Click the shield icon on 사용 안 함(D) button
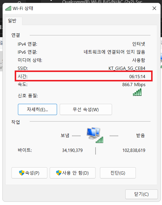This screenshot has height=205, width=162. (59, 173)
